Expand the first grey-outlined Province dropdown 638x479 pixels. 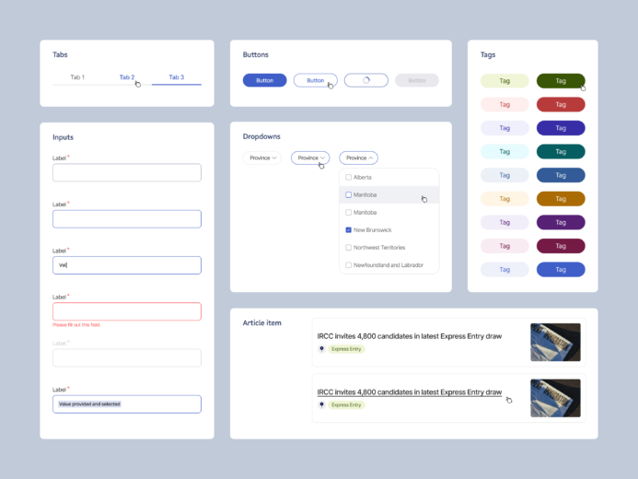[262, 158]
